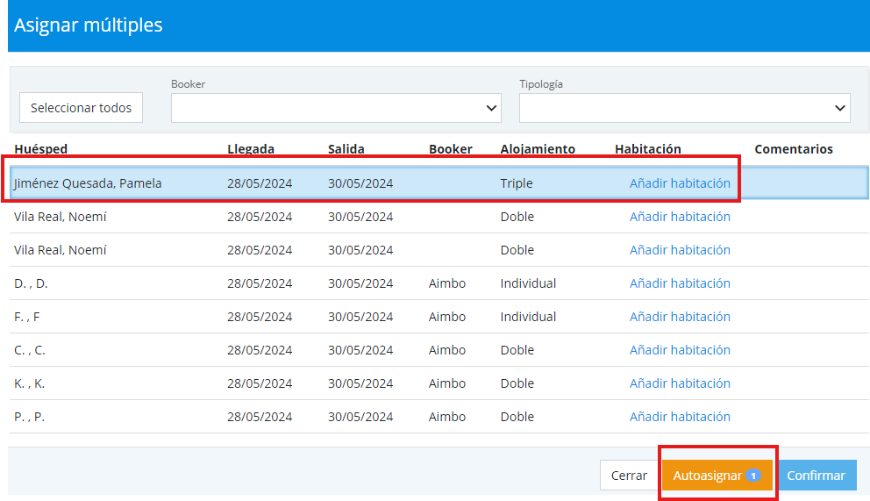Image resolution: width=870 pixels, height=501 pixels.
Task: Add room for Jiménez Quesada, Pamela
Action: pyautogui.click(x=680, y=183)
